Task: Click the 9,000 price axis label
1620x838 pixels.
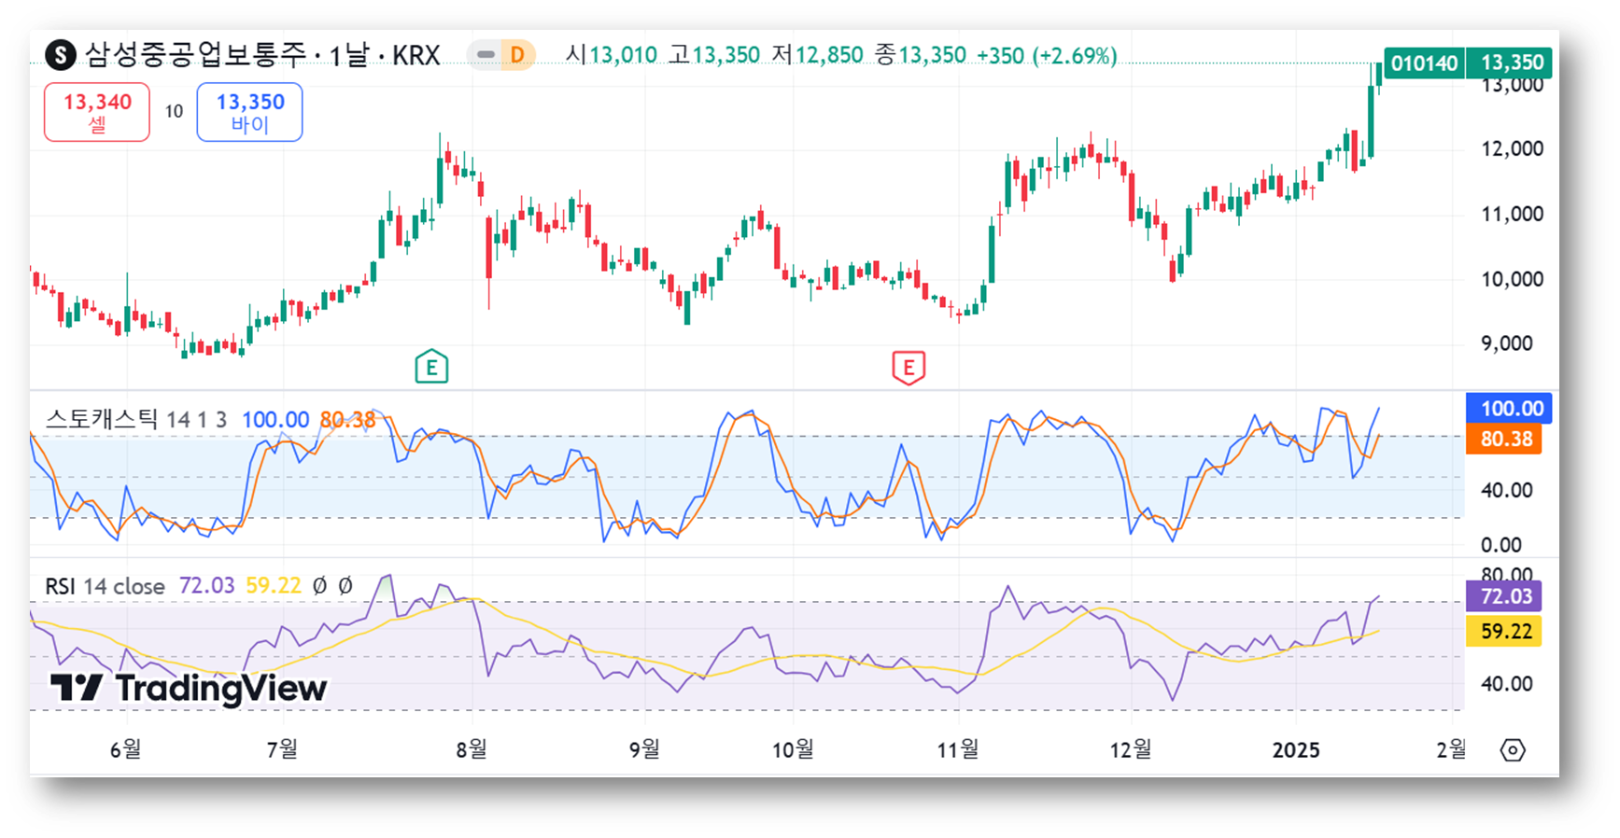Action: [1507, 343]
